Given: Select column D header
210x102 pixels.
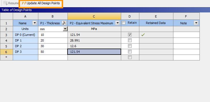Looking at the screenshot, I should [x=130, y=16].
